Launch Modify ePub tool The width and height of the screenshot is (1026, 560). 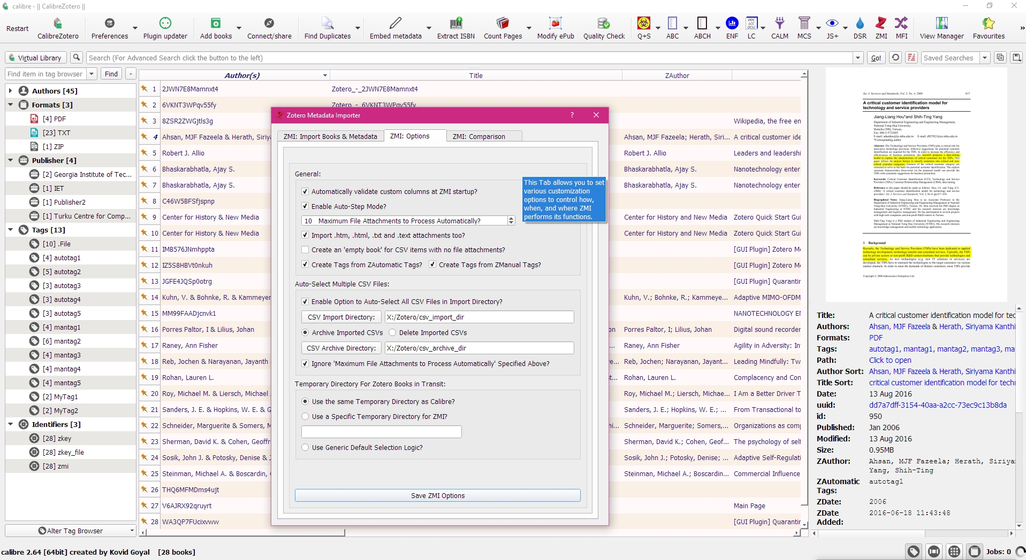pos(556,28)
